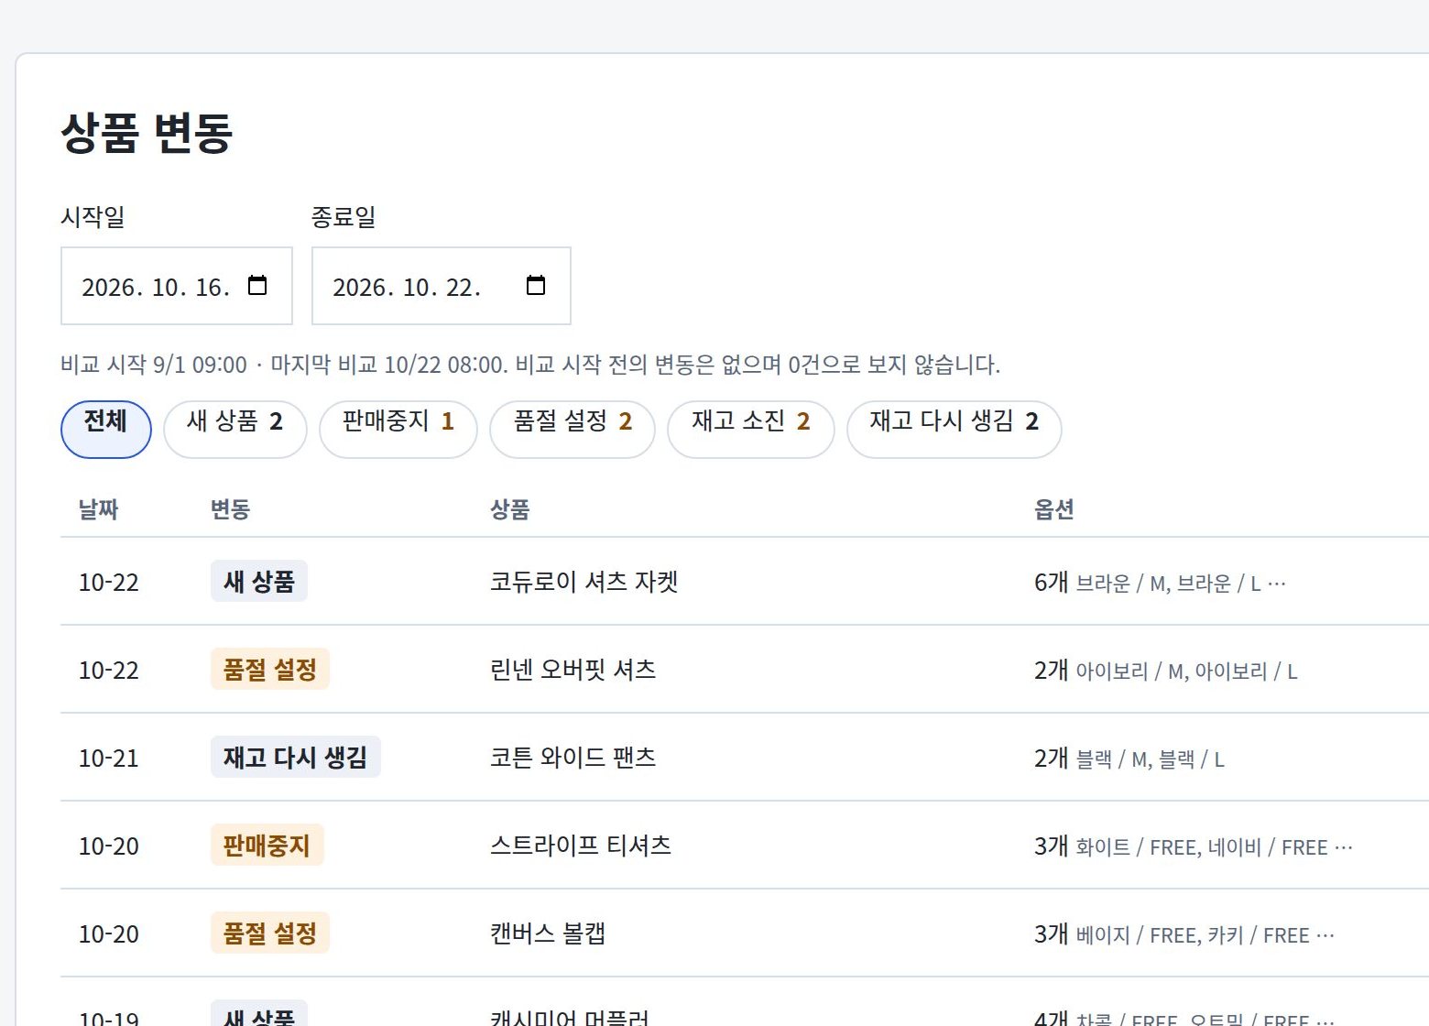1429x1026 pixels.
Task: Open the calendar picker for 종료일
Action: [x=536, y=286]
